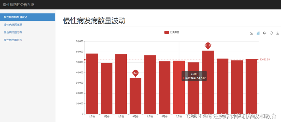This screenshot has height=122, width=281.
Task: Open 慢性病发病数量波动 sidebar item
Action: coord(28,17)
